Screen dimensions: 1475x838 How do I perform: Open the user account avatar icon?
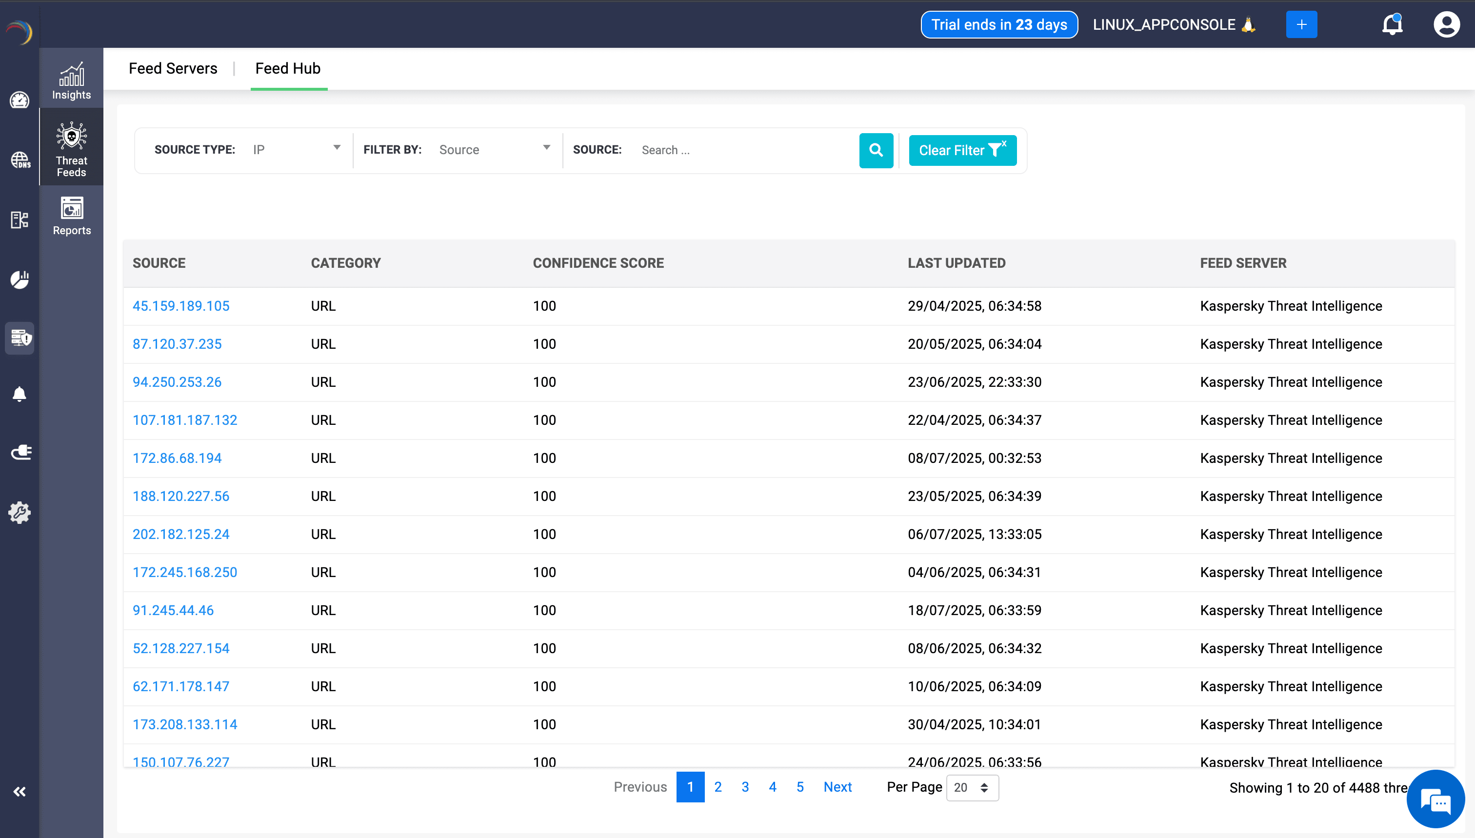(x=1447, y=24)
